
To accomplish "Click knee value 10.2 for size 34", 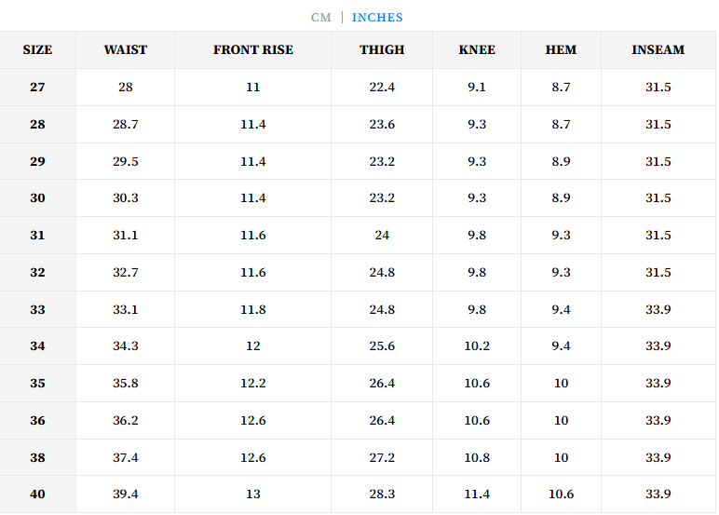I will (x=477, y=346).
